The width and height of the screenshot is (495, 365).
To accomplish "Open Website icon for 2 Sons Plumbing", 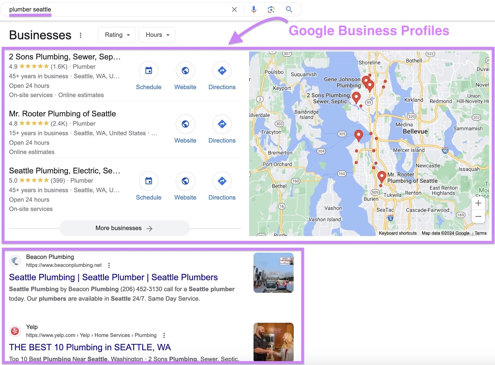I will point(185,71).
